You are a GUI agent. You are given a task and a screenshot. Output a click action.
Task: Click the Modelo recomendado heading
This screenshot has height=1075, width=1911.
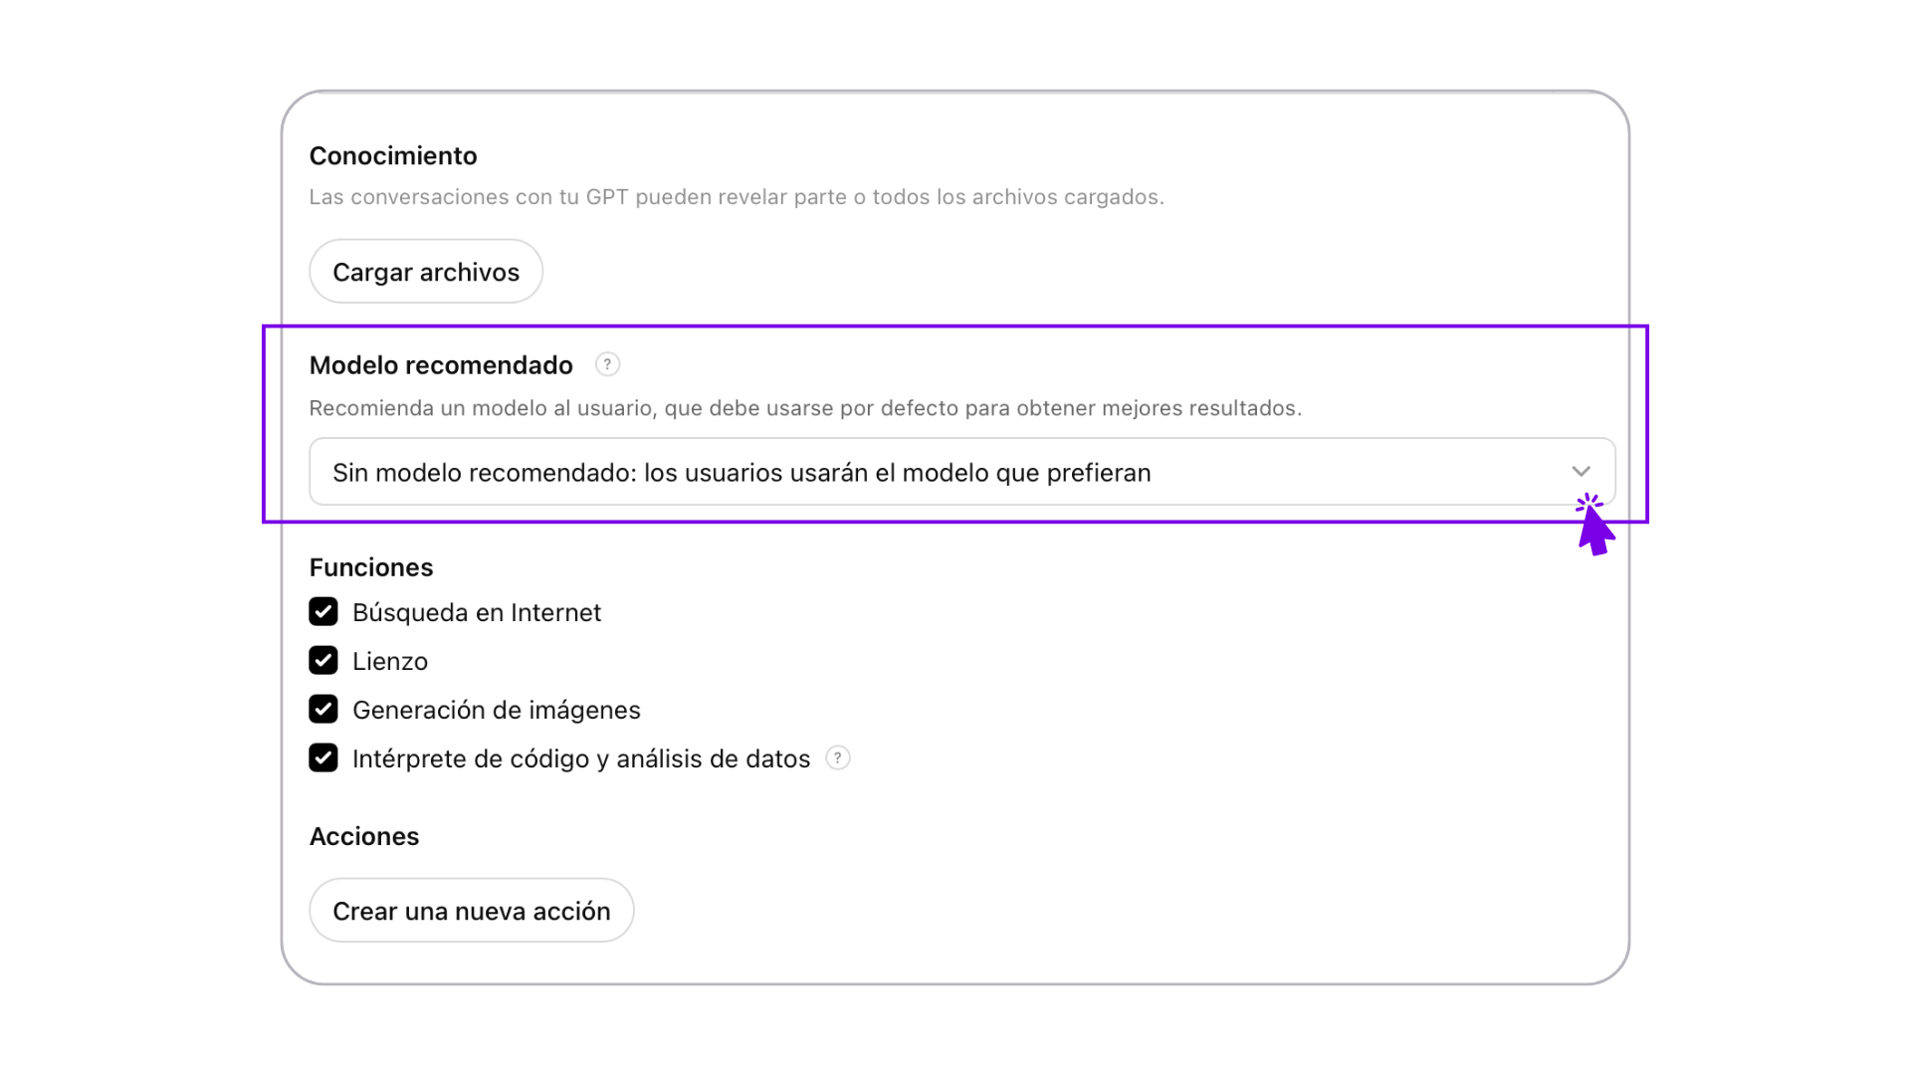point(441,365)
